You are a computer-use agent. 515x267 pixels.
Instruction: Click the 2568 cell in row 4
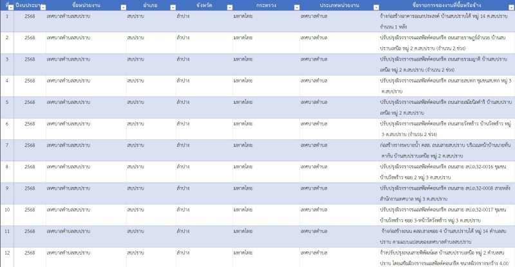[30, 81]
